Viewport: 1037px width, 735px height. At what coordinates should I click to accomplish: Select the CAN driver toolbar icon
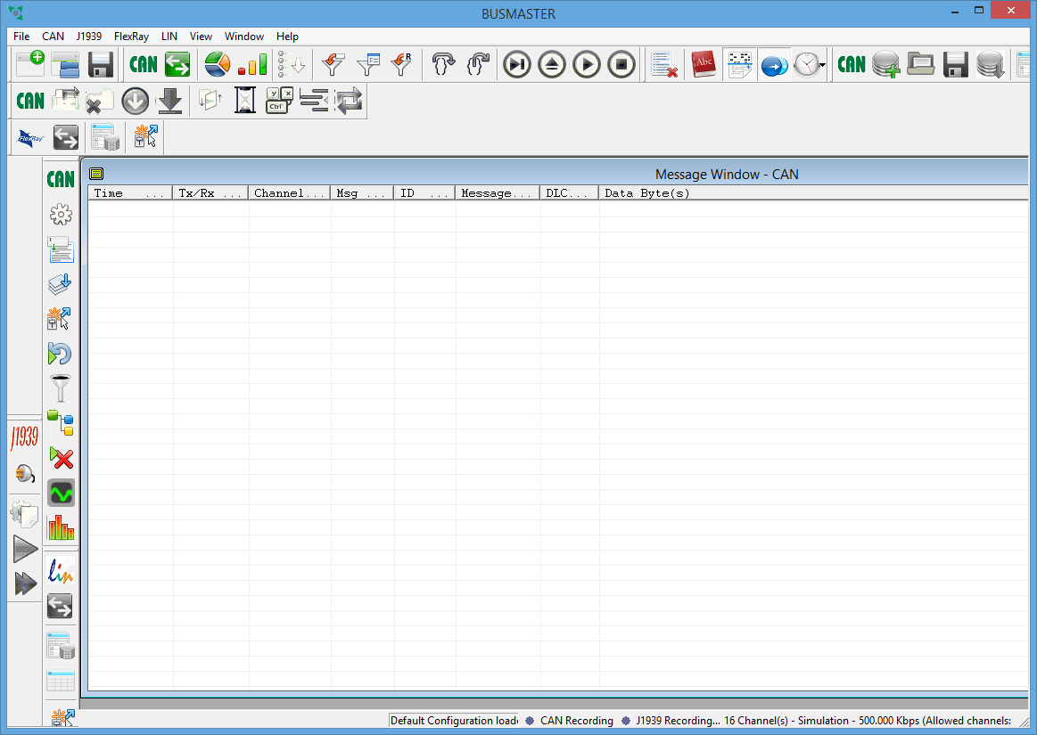click(143, 64)
